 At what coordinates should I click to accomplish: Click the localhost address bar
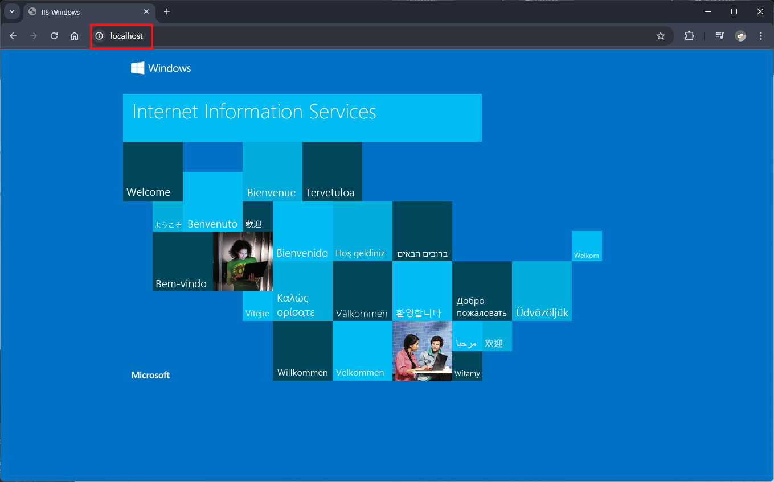tap(382, 36)
